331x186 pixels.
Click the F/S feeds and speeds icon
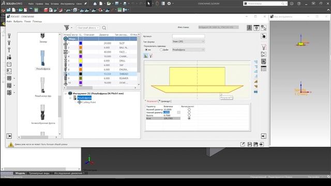tap(263, 54)
